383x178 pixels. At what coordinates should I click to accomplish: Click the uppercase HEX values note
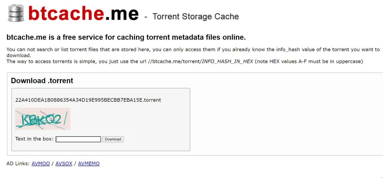[308, 61]
